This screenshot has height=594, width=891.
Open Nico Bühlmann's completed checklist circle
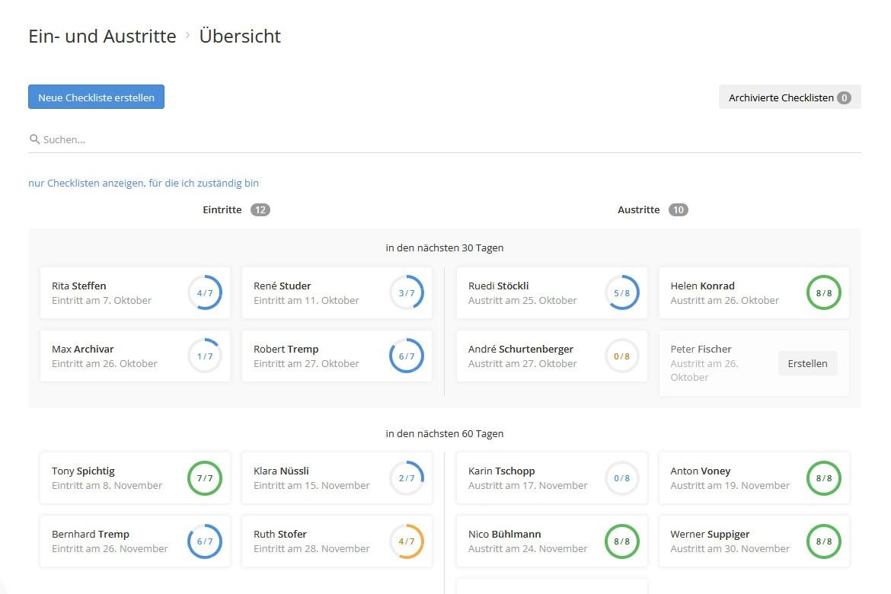pos(621,541)
